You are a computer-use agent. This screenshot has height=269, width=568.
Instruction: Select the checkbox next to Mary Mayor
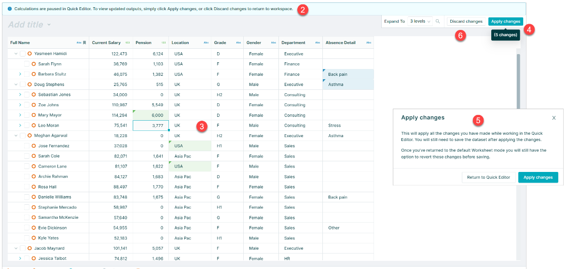pos(27,115)
